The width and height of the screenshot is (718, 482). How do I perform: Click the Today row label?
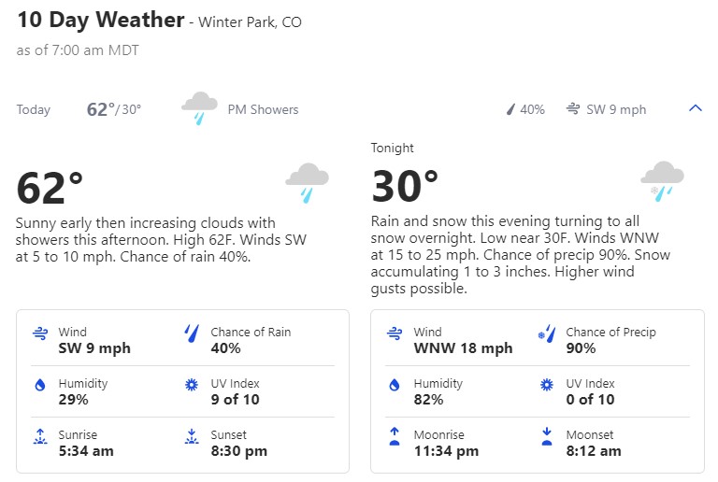click(34, 109)
